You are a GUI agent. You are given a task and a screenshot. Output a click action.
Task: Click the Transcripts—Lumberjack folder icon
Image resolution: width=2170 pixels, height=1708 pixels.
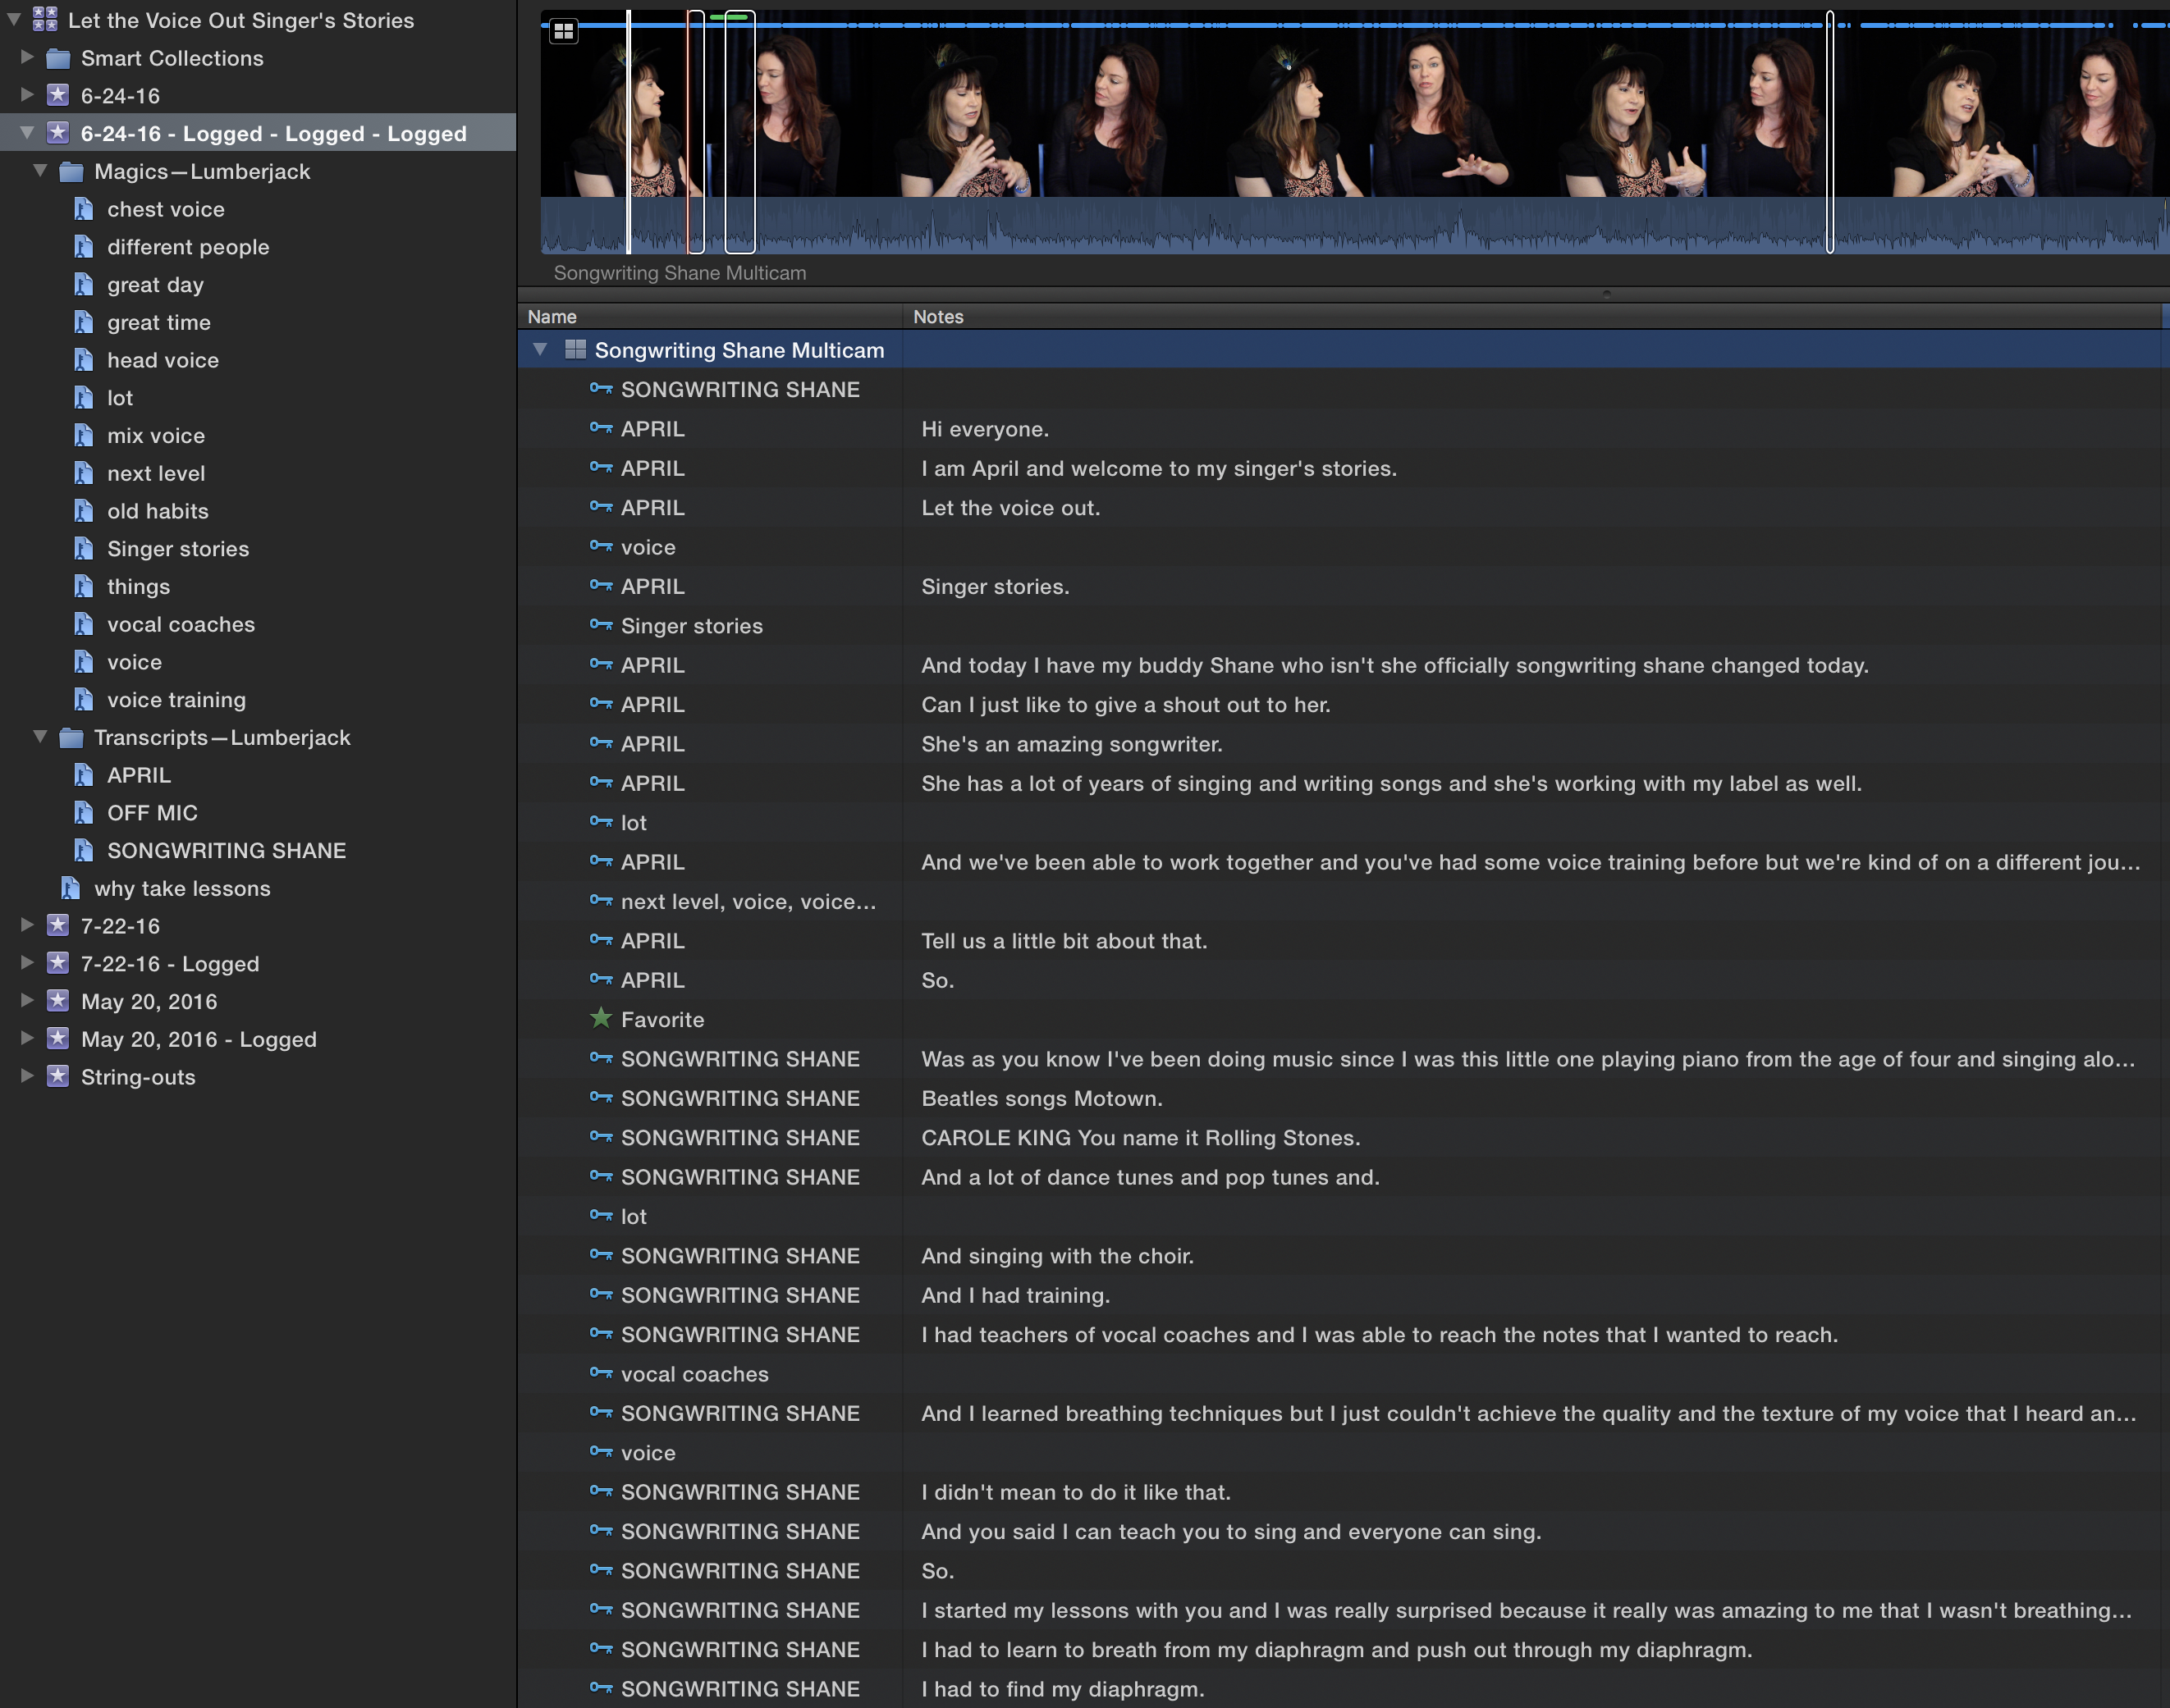click(71, 738)
